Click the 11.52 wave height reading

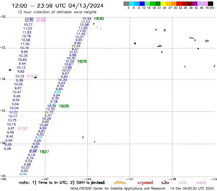tap(82, 31)
